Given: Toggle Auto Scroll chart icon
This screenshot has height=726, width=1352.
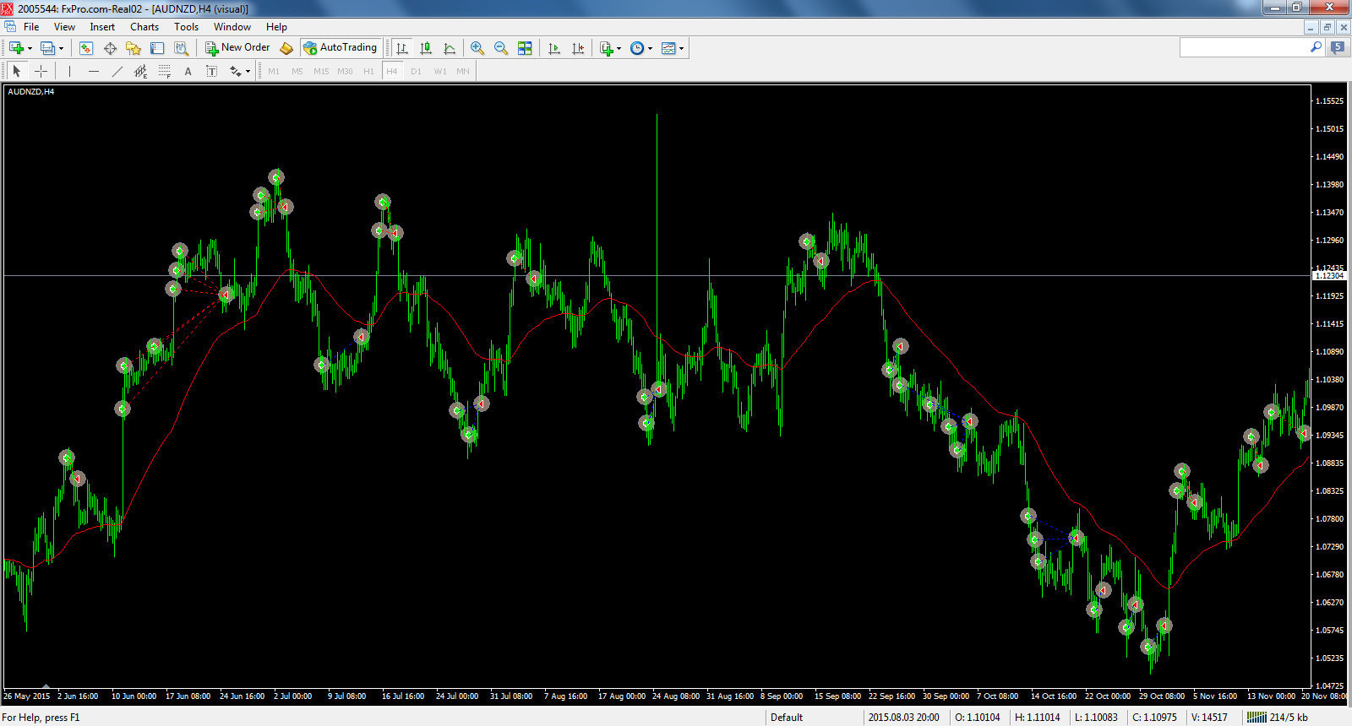Looking at the screenshot, I should pos(554,48).
